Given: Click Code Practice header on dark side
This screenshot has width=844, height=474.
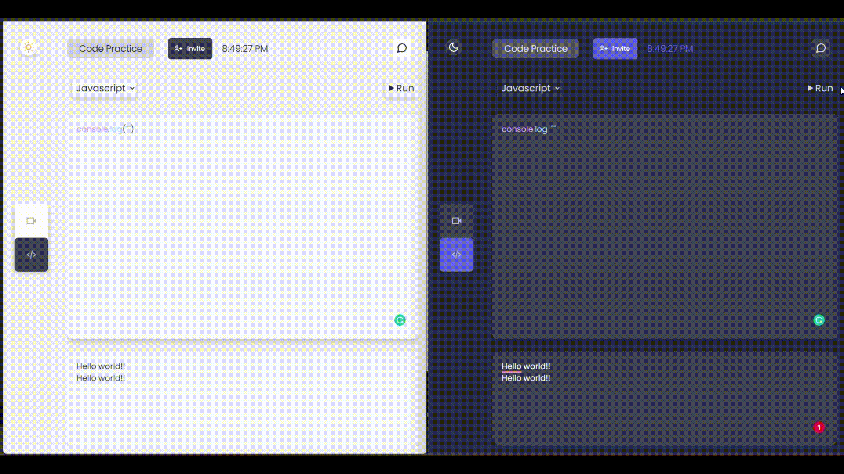Looking at the screenshot, I should 535,48.
